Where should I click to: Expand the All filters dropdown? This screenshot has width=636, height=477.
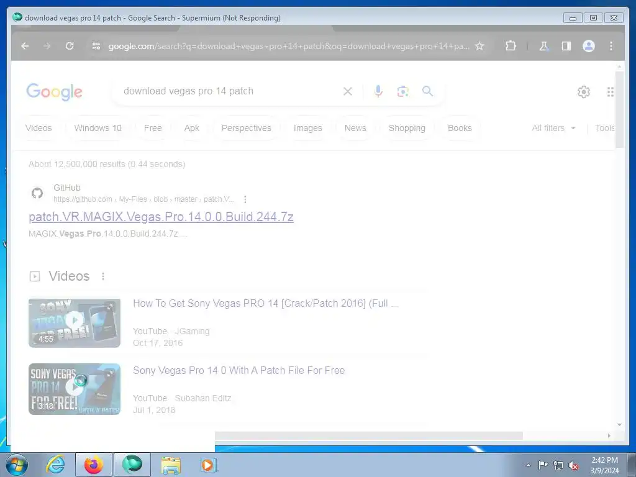pyautogui.click(x=553, y=128)
